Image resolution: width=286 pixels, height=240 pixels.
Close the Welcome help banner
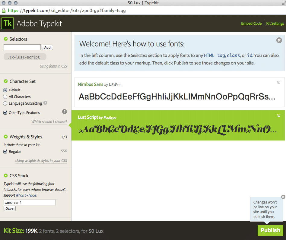click(279, 40)
